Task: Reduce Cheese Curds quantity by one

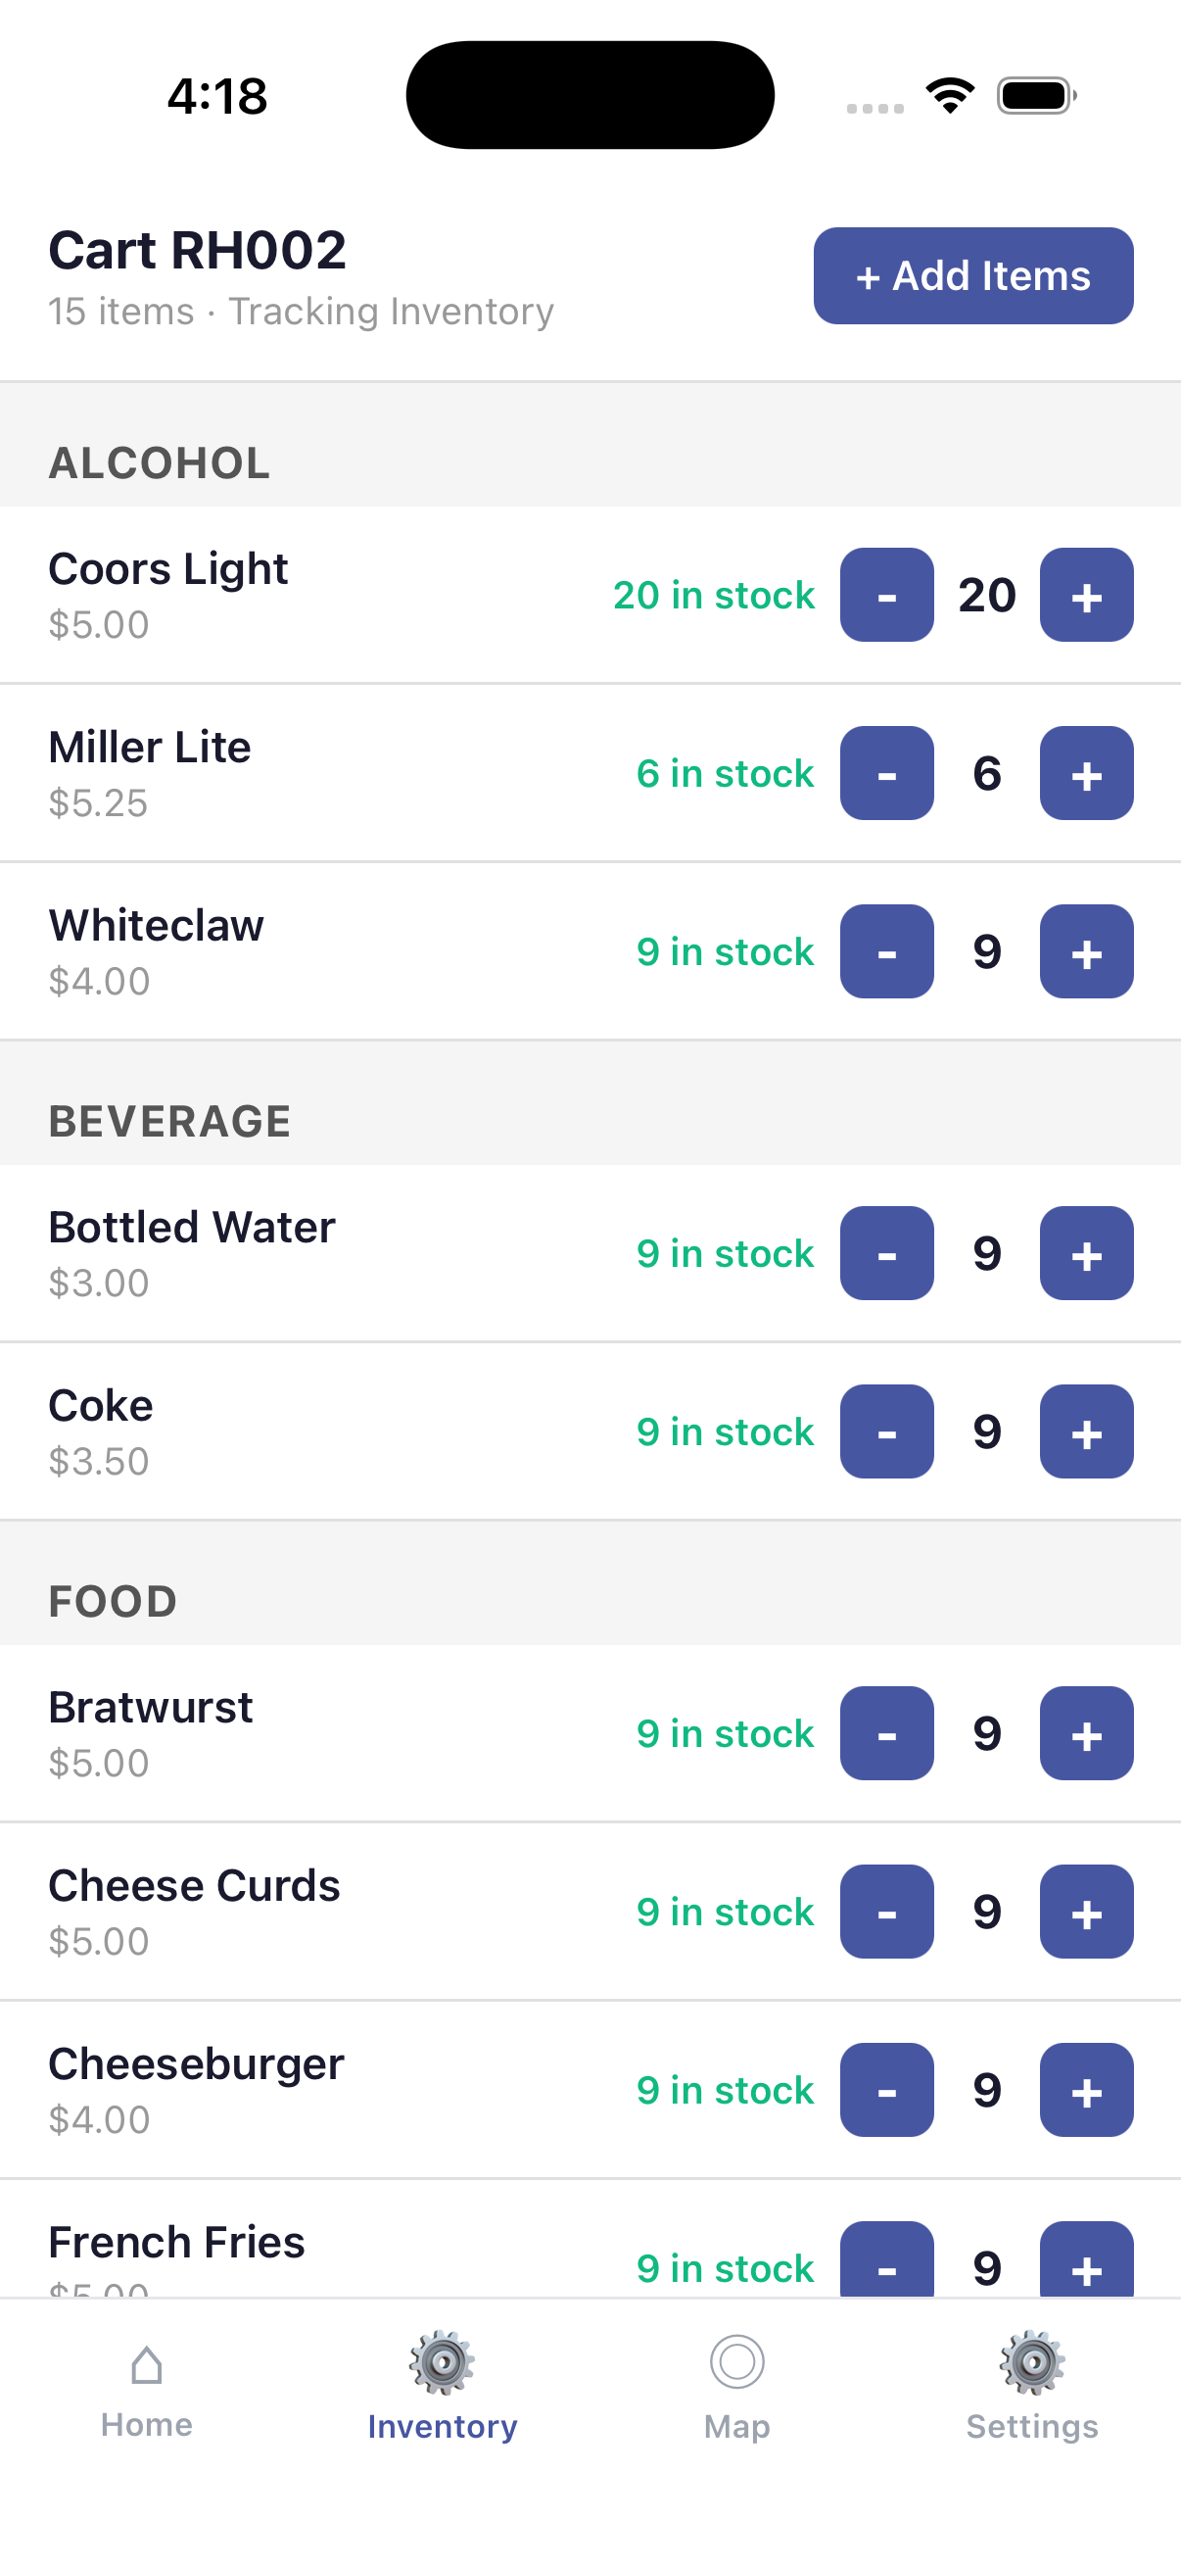Action: click(886, 1912)
